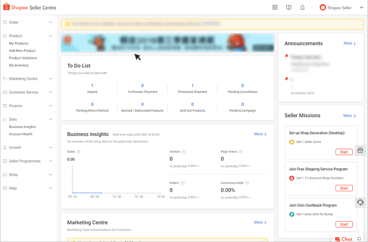This screenshot has width=368, height=242.
Task: Click the Unpaid orders count
Action: pyautogui.click(x=92, y=85)
